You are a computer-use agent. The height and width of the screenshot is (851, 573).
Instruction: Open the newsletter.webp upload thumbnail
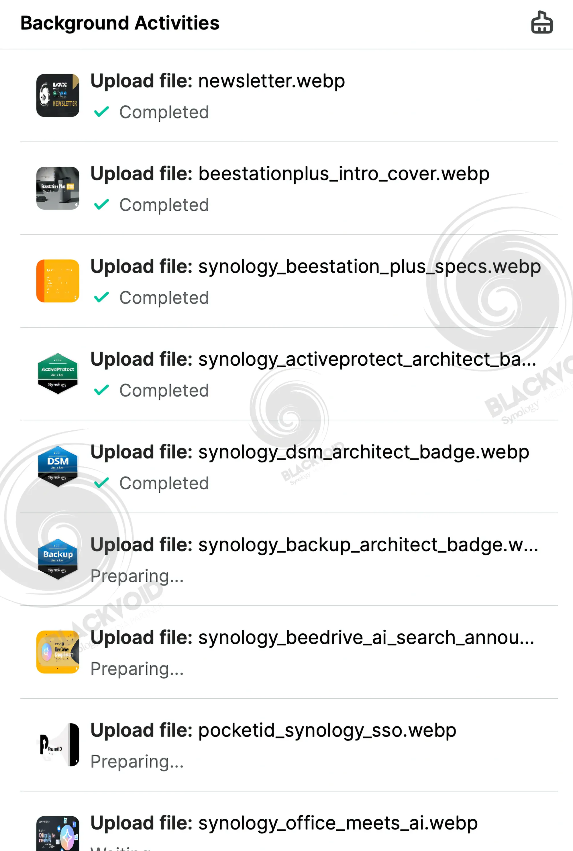[58, 95]
